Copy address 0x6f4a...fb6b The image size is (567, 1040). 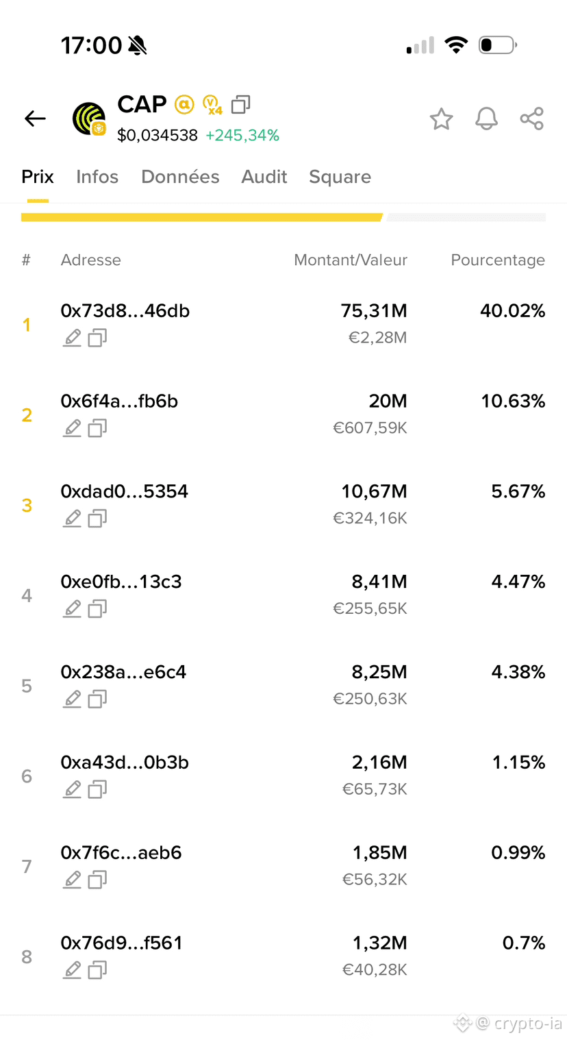tap(97, 428)
